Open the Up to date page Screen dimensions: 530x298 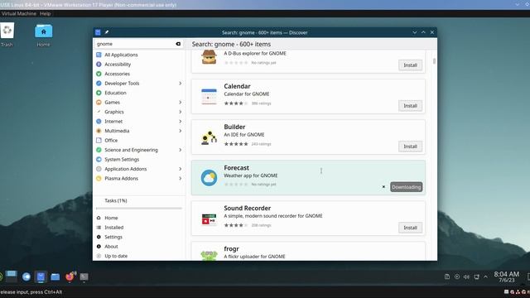[x=139, y=256]
